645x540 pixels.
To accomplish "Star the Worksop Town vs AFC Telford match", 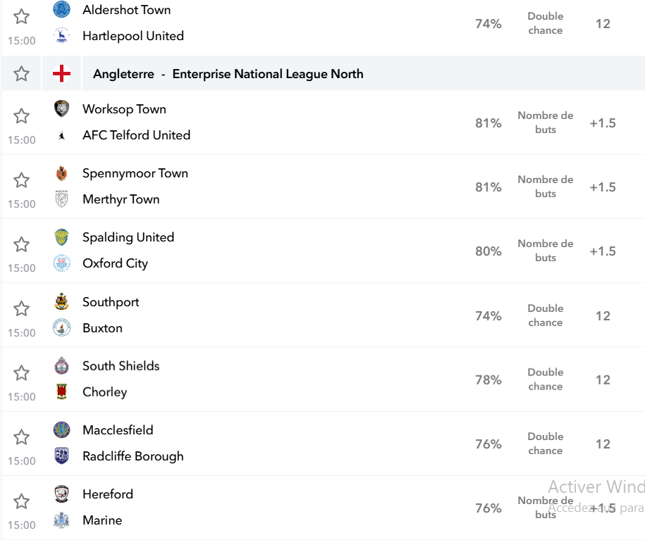I will tap(21, 116).
